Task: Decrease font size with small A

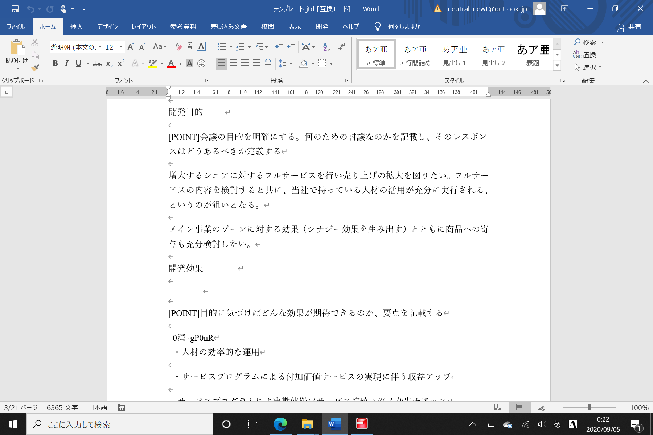Action: click(142, 47)
